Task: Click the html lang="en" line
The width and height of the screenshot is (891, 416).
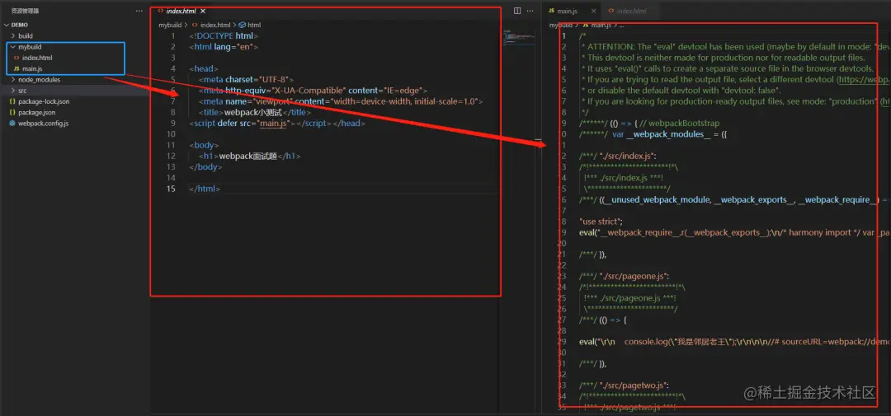Action: [224, 47]
